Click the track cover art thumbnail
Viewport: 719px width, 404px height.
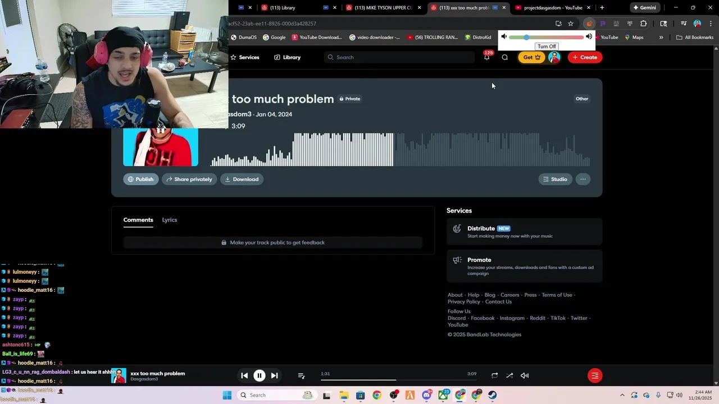161,147
